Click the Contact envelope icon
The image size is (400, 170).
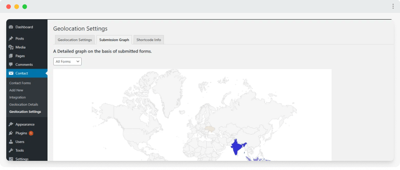pyautogui.click(x=11, y=73)
